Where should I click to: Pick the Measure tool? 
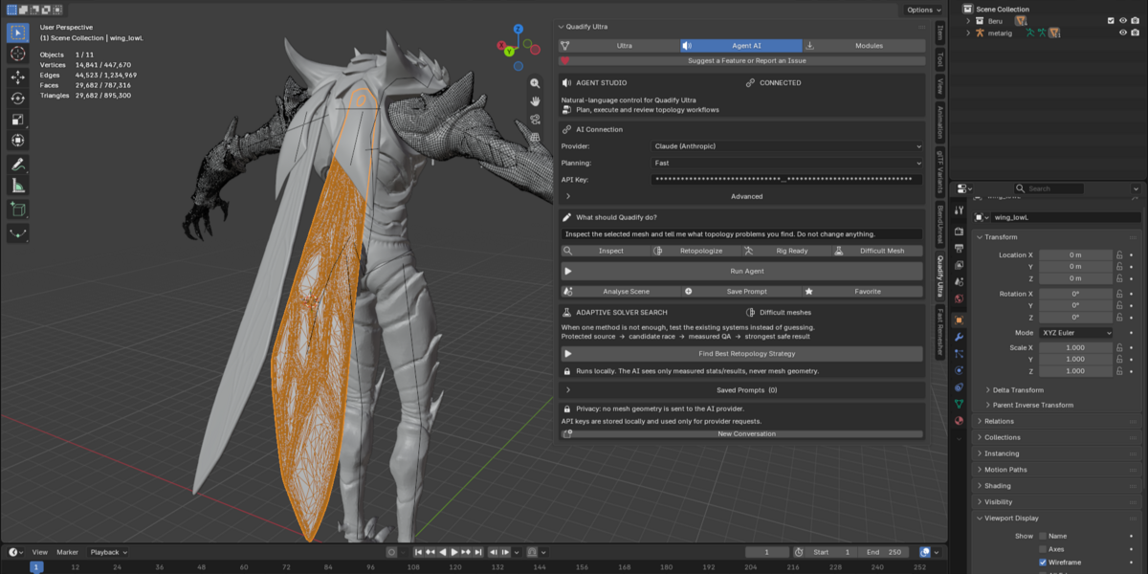click(x=18, y=186)
